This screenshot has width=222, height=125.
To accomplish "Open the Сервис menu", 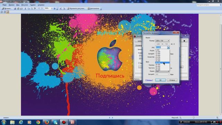I will pyautogui.click(x=33, y=5).
